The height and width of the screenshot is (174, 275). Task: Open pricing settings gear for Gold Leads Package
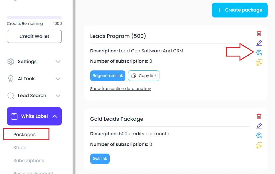click(259, 135)
